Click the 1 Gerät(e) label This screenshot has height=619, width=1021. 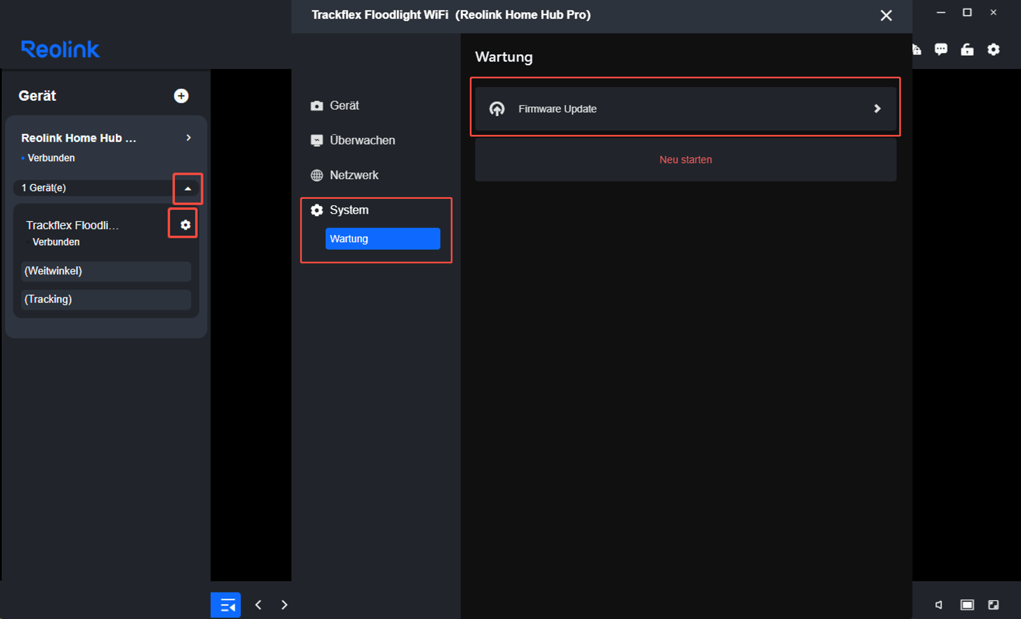click(44, 188)
